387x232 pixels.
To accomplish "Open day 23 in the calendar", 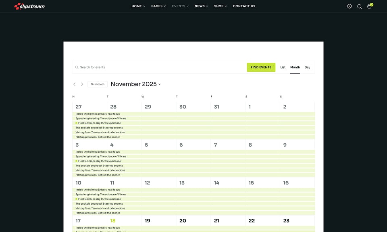I will click(x=286, y=221).
